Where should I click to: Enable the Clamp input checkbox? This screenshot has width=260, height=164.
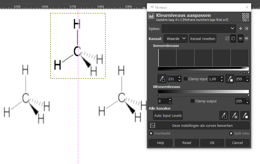186,79
